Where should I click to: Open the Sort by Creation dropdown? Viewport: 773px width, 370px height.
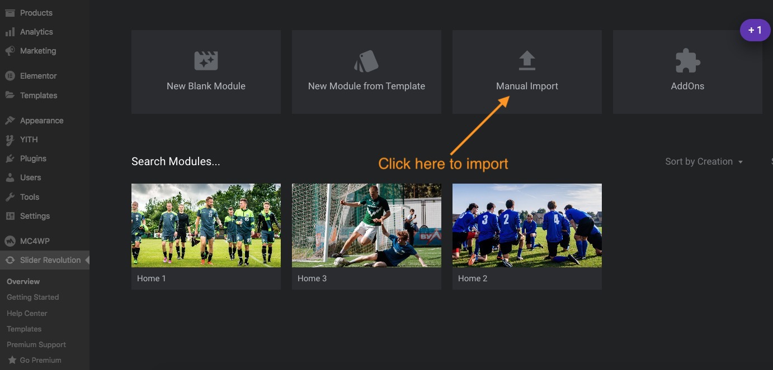tap(704, 162)
